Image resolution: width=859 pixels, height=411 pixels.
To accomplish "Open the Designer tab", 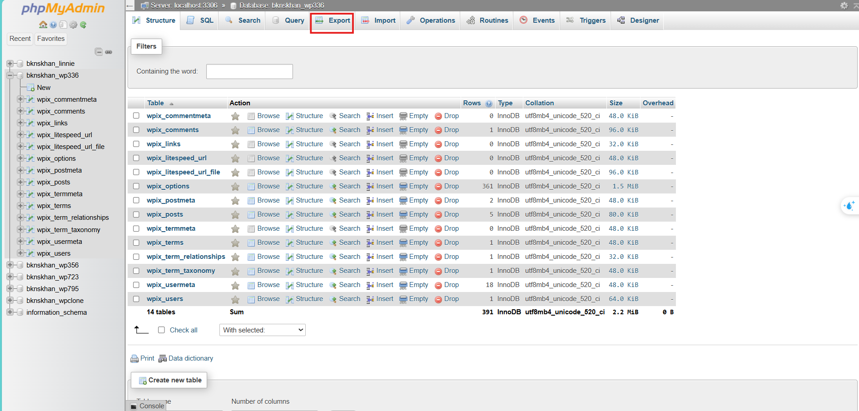I will [638, 20].
